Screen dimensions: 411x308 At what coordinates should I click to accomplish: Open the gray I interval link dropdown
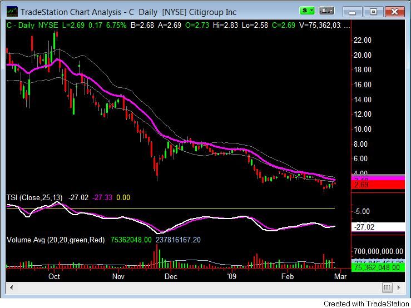pyautogui.click(x=326, y=11)
